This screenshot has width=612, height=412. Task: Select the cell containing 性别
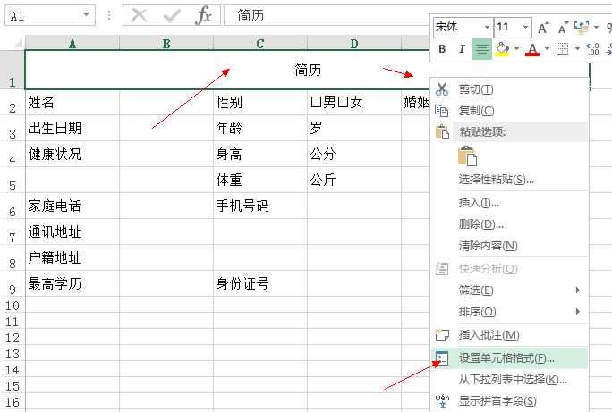pos(260,103)
